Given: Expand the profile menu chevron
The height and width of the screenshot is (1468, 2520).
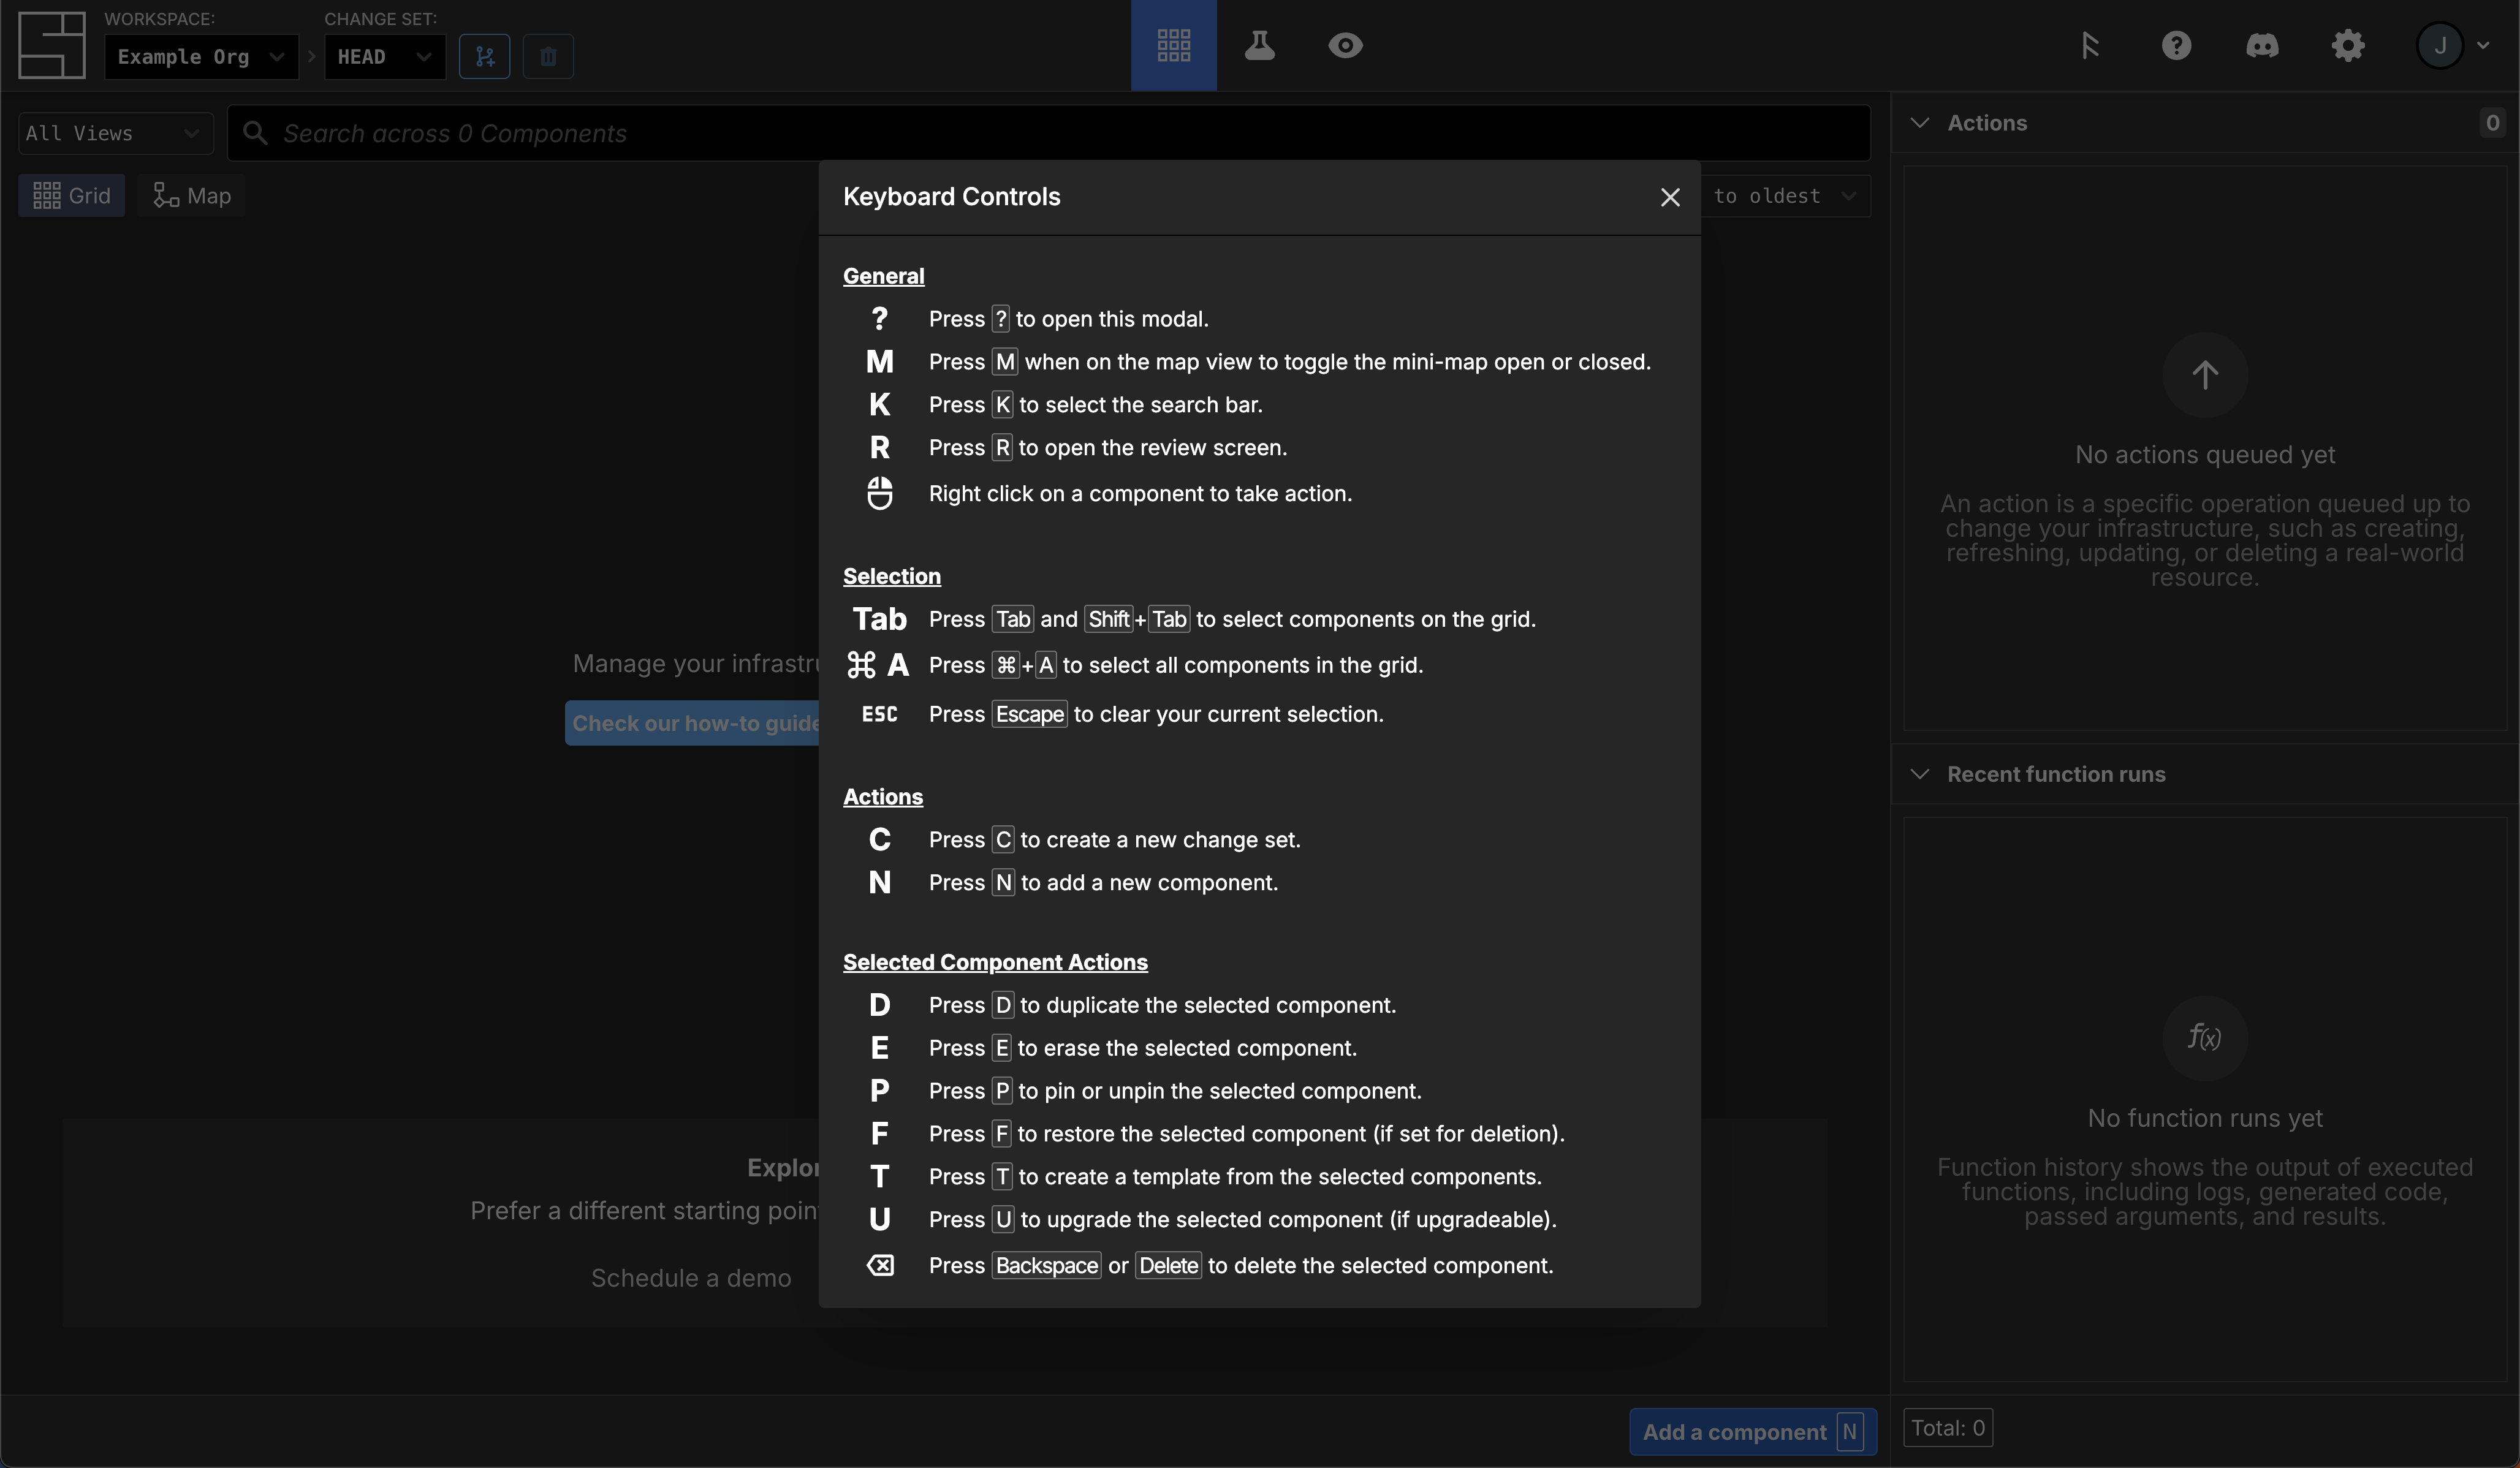Looking at the screenshot, I should click(x=2483, y=45).
